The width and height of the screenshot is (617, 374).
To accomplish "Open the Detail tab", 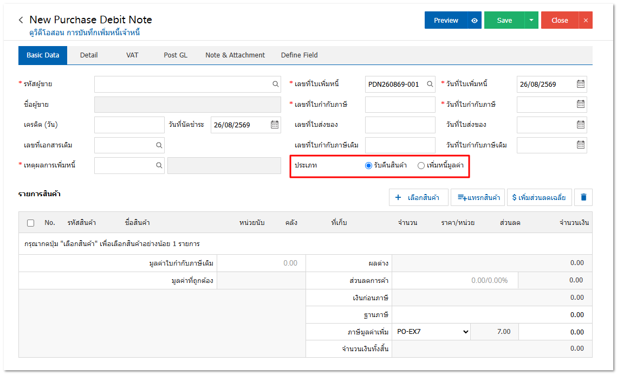I will coord(89,55).
